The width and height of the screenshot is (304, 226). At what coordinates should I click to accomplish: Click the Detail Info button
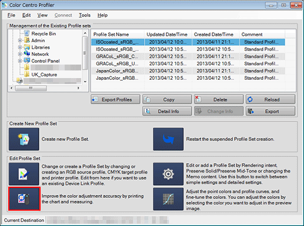click(x=167, y=111)
